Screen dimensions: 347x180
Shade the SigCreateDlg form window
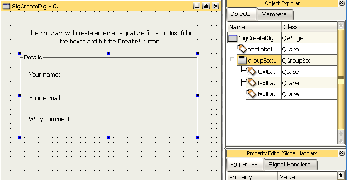pos(206,6)
